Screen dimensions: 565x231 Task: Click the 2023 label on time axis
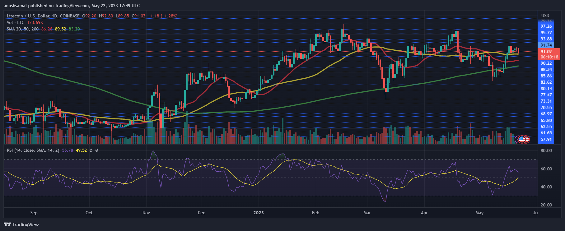(258, 213)
